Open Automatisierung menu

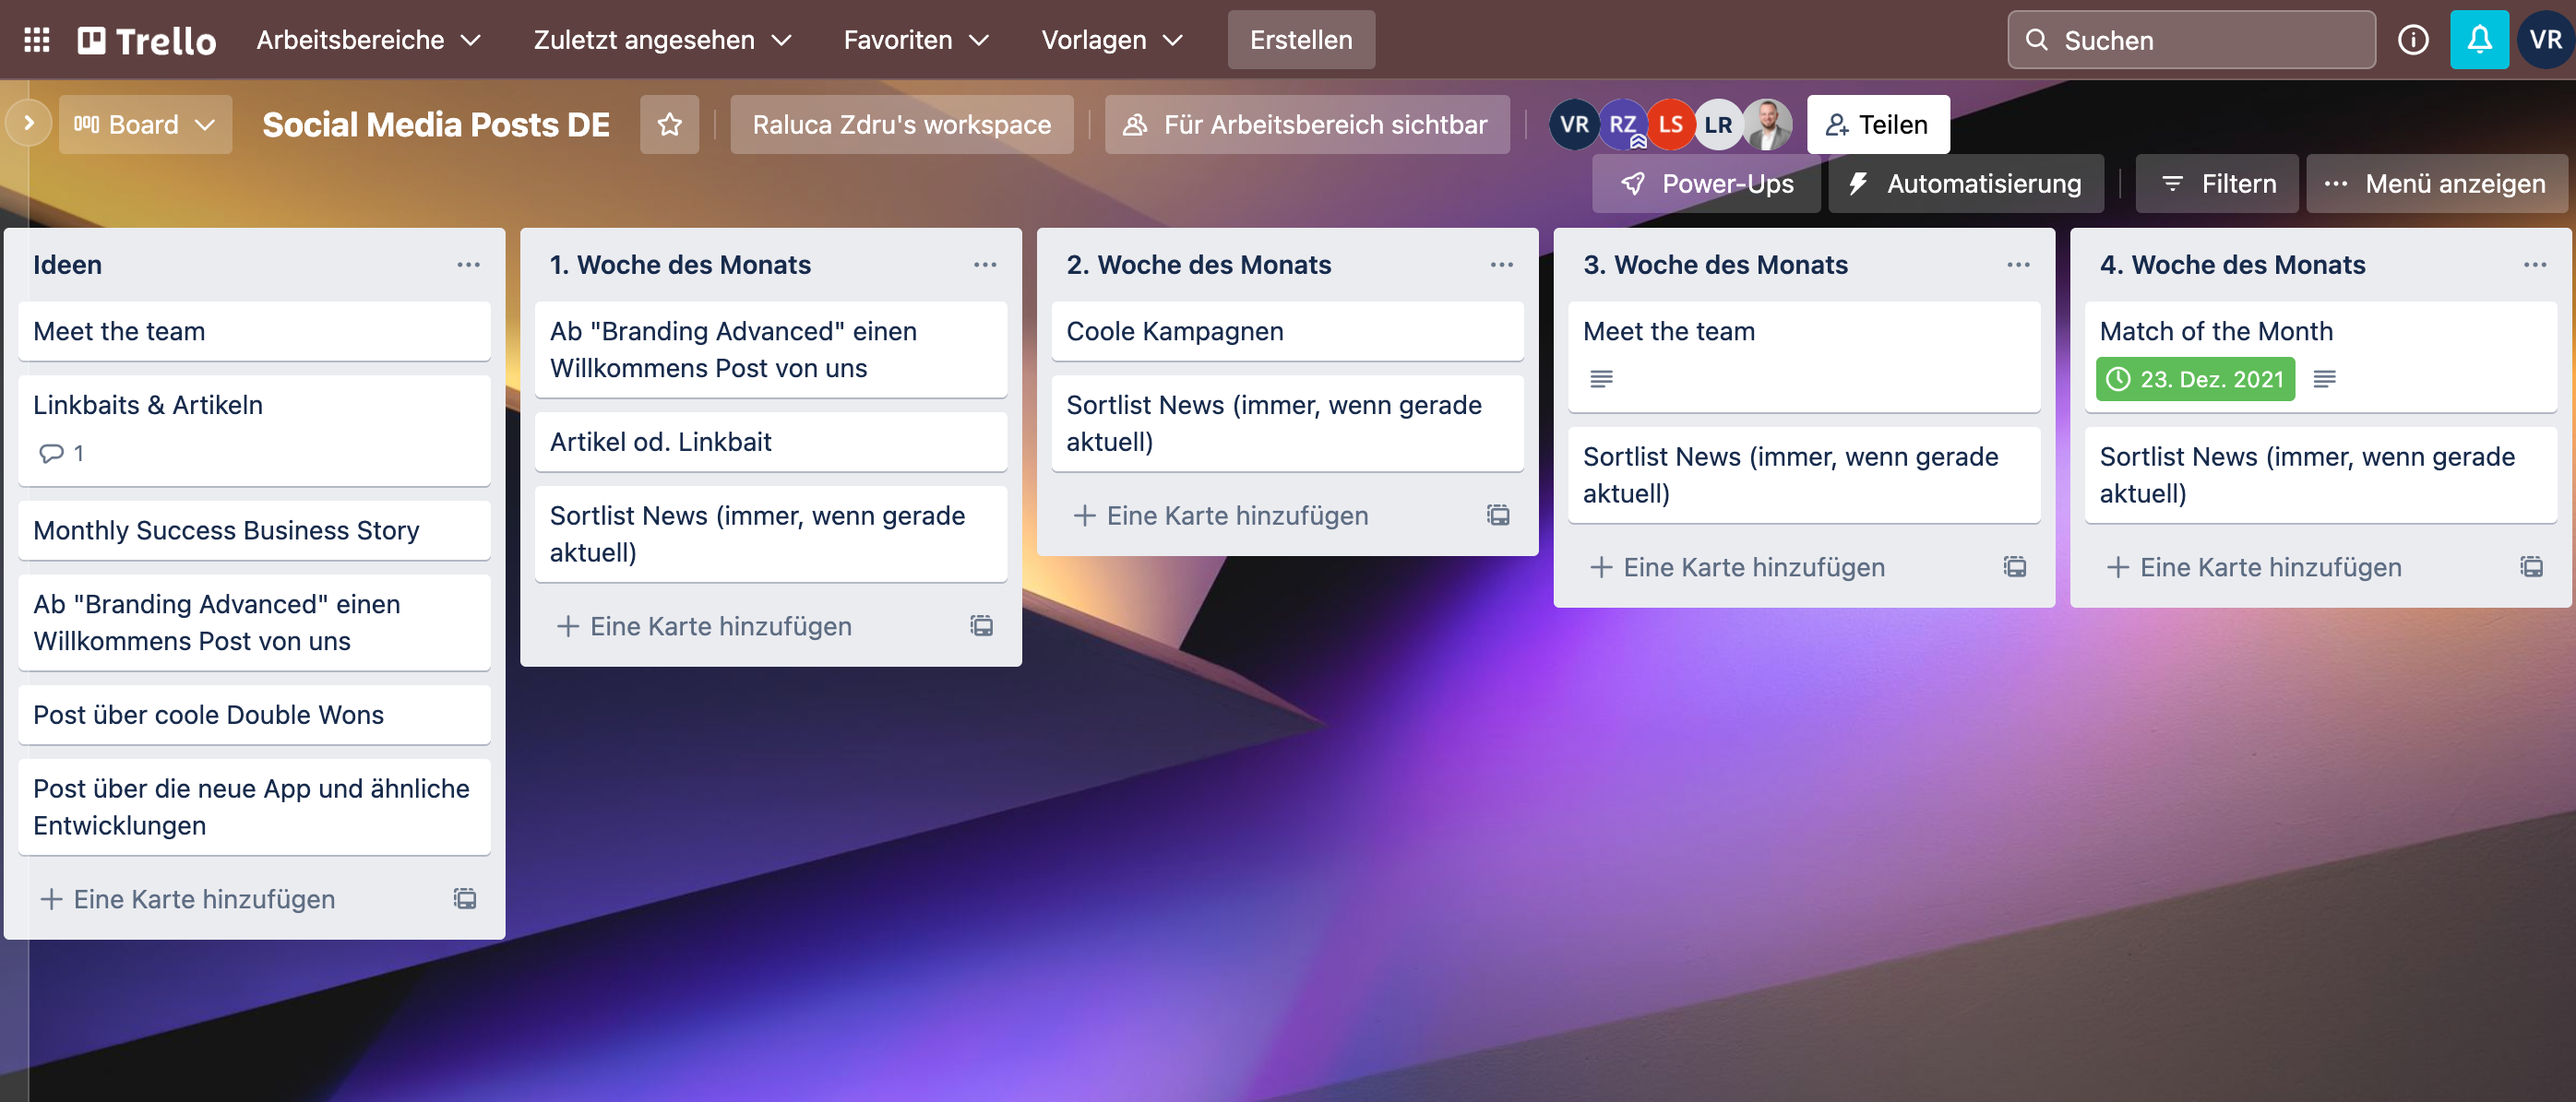click(1965, 184)
